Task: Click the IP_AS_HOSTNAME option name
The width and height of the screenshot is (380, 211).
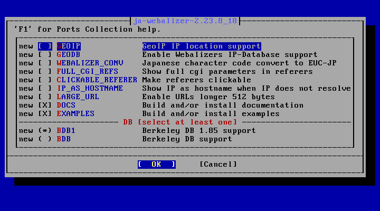Action: (90, 89)
